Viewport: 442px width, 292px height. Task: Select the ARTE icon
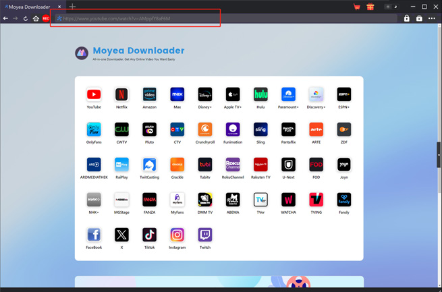316,129
